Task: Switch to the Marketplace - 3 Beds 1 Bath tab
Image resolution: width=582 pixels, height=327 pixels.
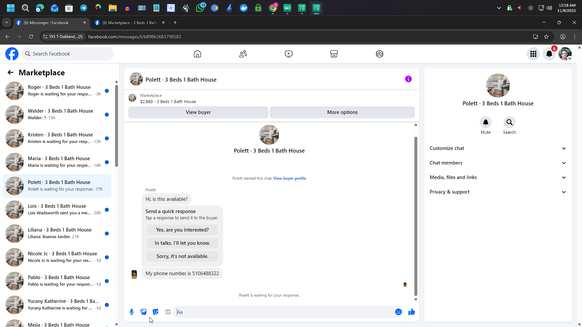Action: pyautogui.click(x=129, y=23)
